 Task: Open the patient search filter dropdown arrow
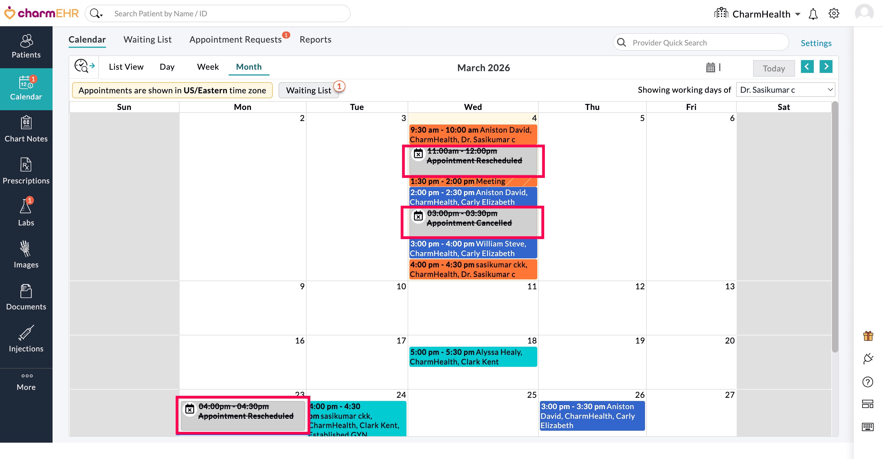[101, 15]
